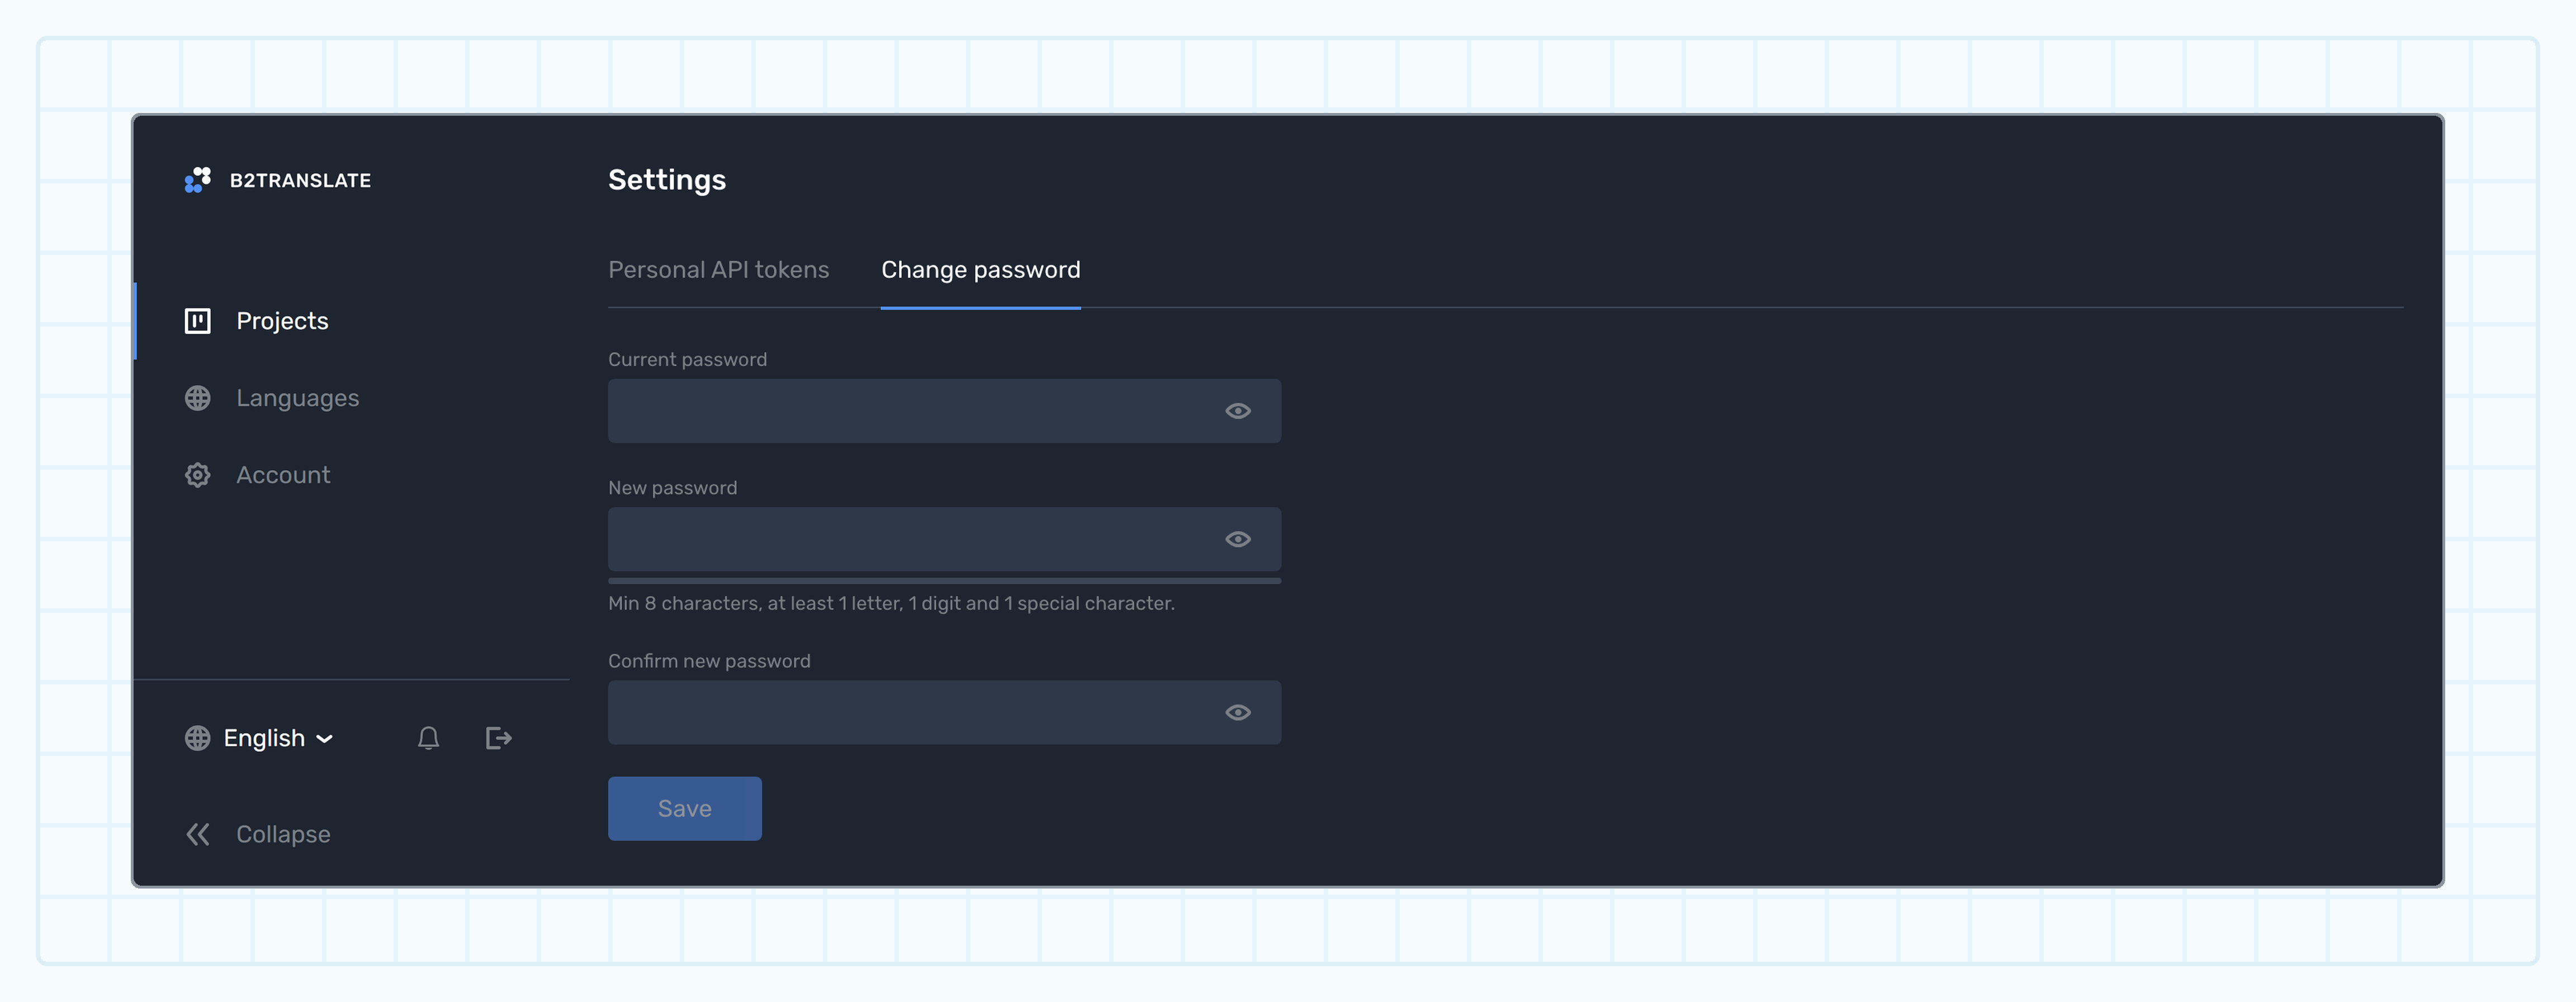Click the Projects board icon
Image resolution: width=2576 pixels, height=1002 pixels.
click(198, 321)
